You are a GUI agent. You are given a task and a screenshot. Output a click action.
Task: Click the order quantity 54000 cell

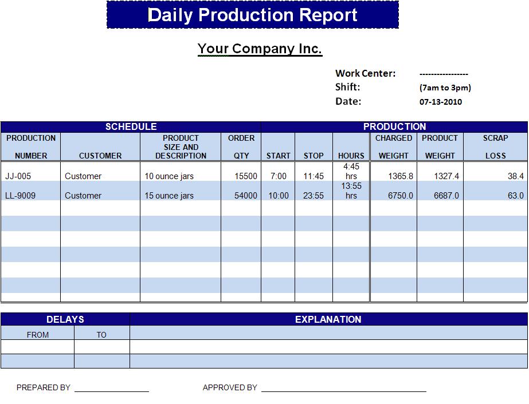246,196
